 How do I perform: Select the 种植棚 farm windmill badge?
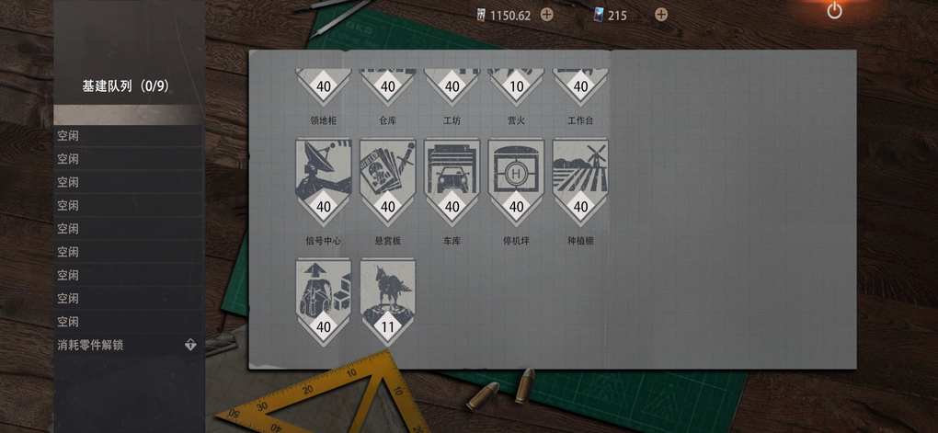click(x=580, y=182)
